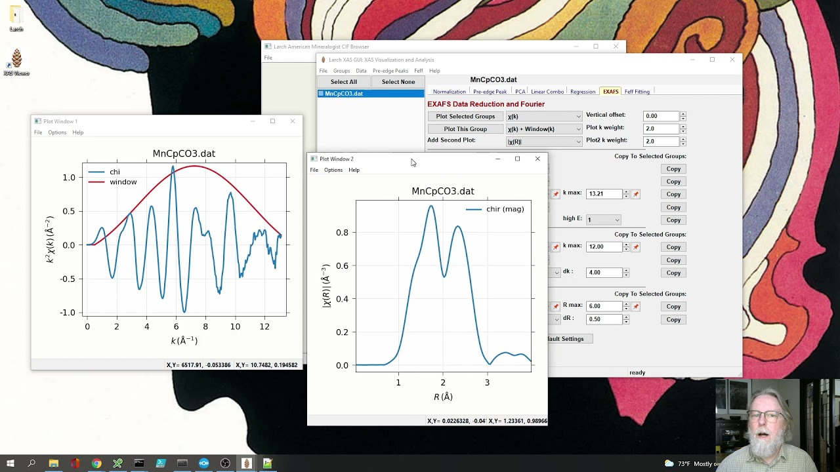Open Groups menu in Larch XAS GUI
The height and width of the screenshot is (472, 840).
[x=341, y=71]
